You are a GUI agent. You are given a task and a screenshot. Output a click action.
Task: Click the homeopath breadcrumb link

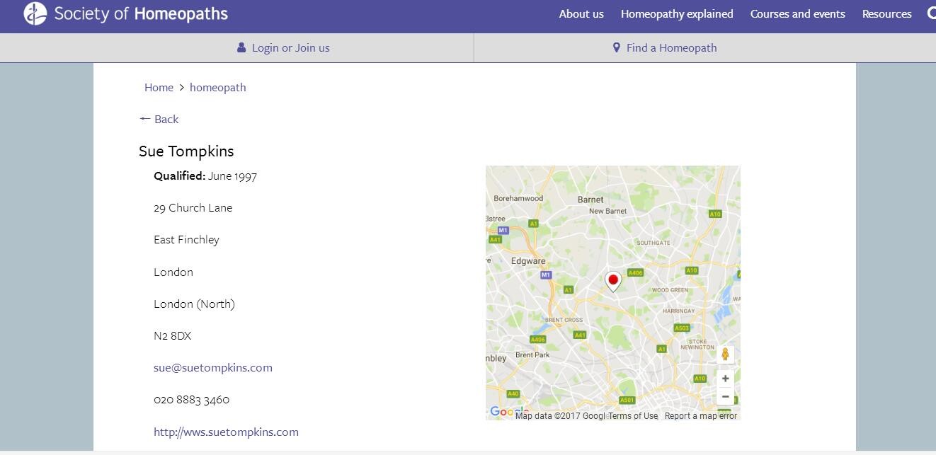[218, 88]
